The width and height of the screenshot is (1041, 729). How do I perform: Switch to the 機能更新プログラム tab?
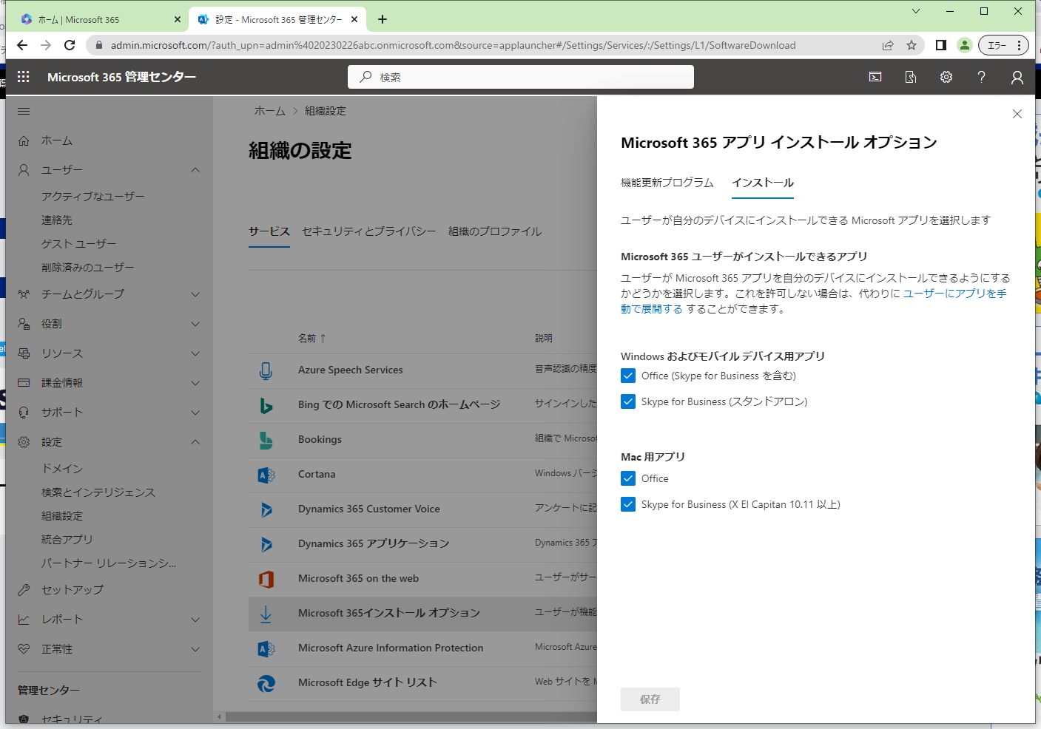[x=667, y=183]
